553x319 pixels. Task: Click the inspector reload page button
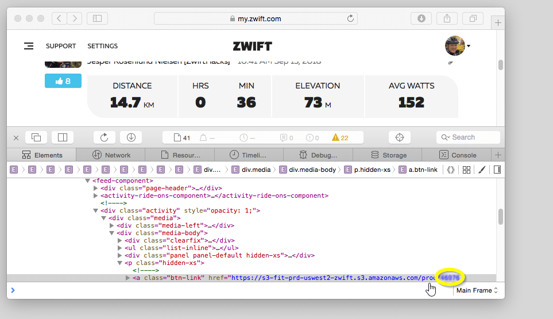[x=104, y=137]
